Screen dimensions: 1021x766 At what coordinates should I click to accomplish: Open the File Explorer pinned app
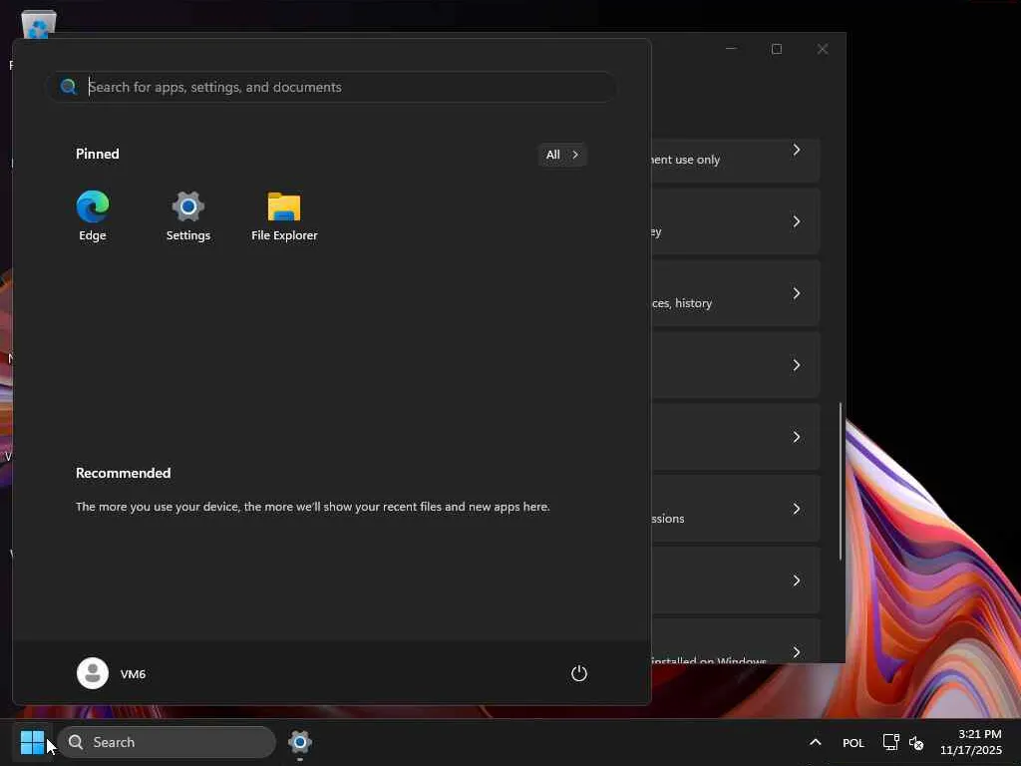(x=284, y=215)
